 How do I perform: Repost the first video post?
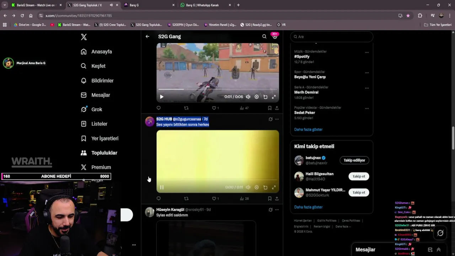(186, 108)
